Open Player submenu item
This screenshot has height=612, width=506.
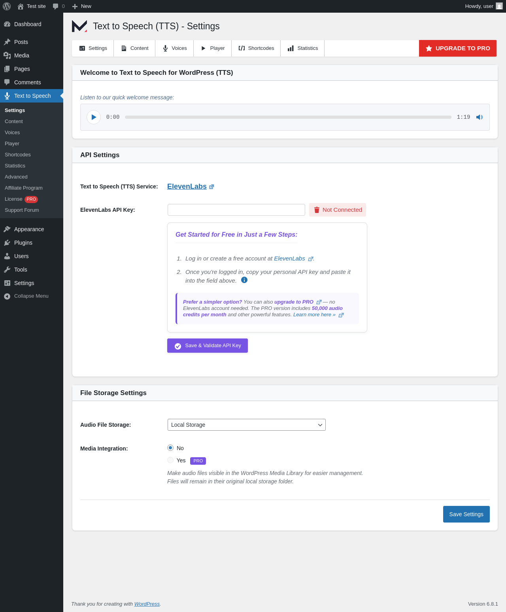(x=32, y=144)
